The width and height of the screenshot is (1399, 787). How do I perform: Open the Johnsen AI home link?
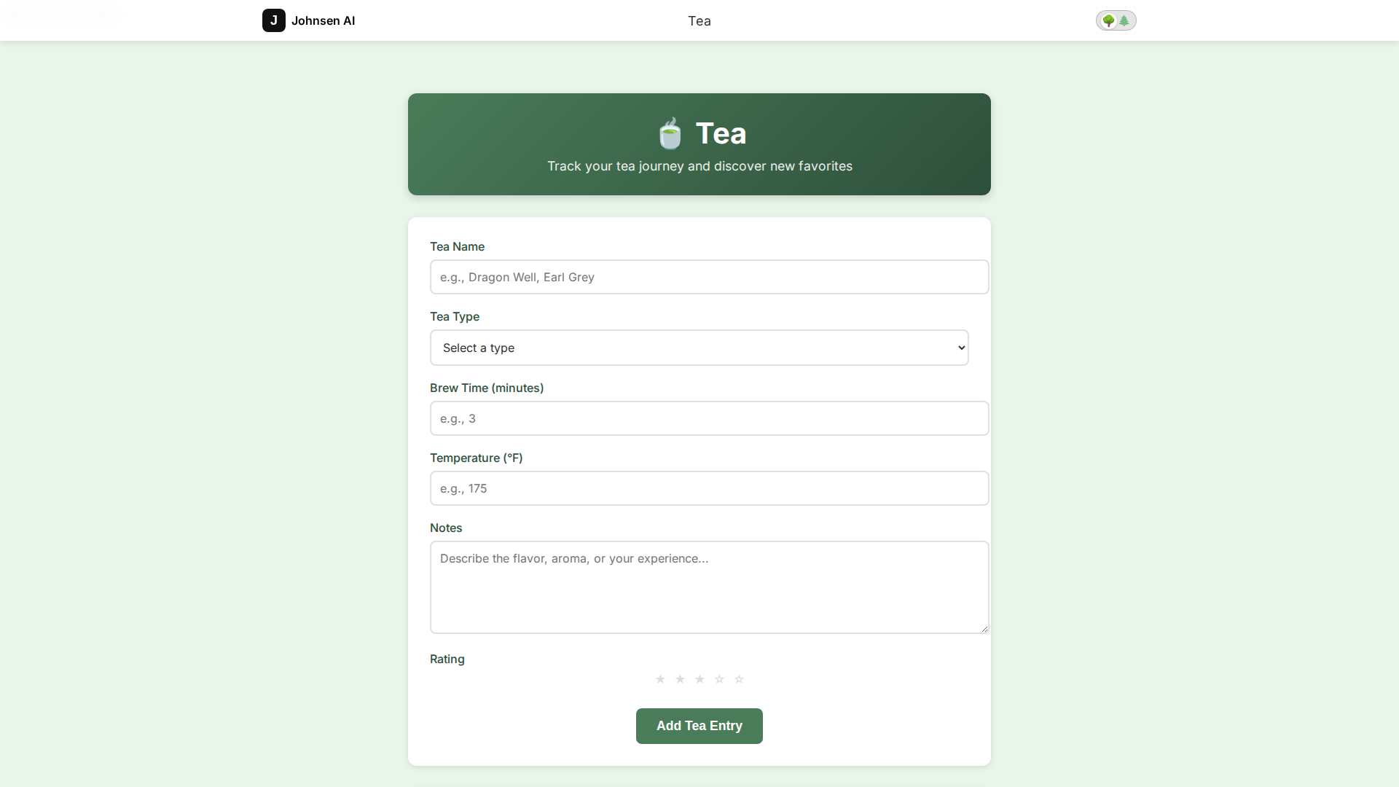[309, 20]
